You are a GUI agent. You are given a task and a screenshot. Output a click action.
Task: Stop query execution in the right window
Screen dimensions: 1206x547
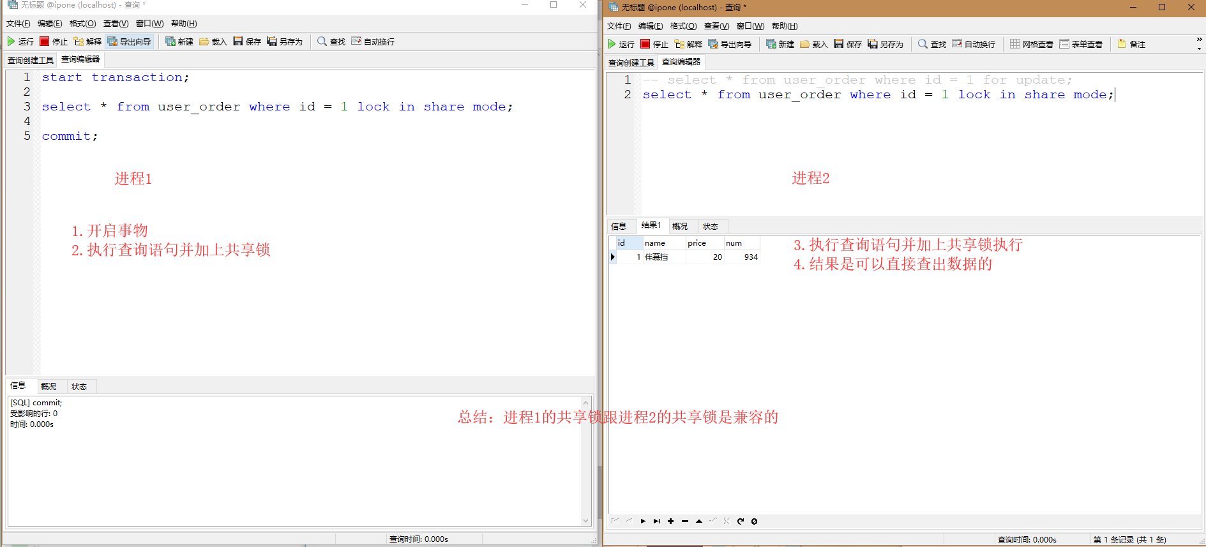click(x=654, y=44)
